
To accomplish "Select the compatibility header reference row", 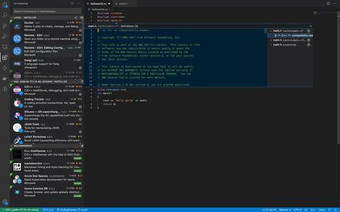I will (290, 36).
